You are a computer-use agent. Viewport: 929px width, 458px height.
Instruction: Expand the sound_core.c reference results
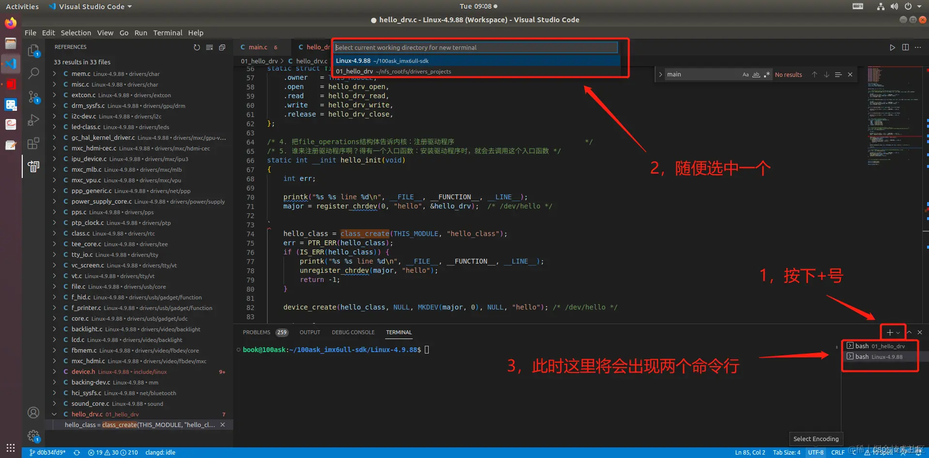54,404
